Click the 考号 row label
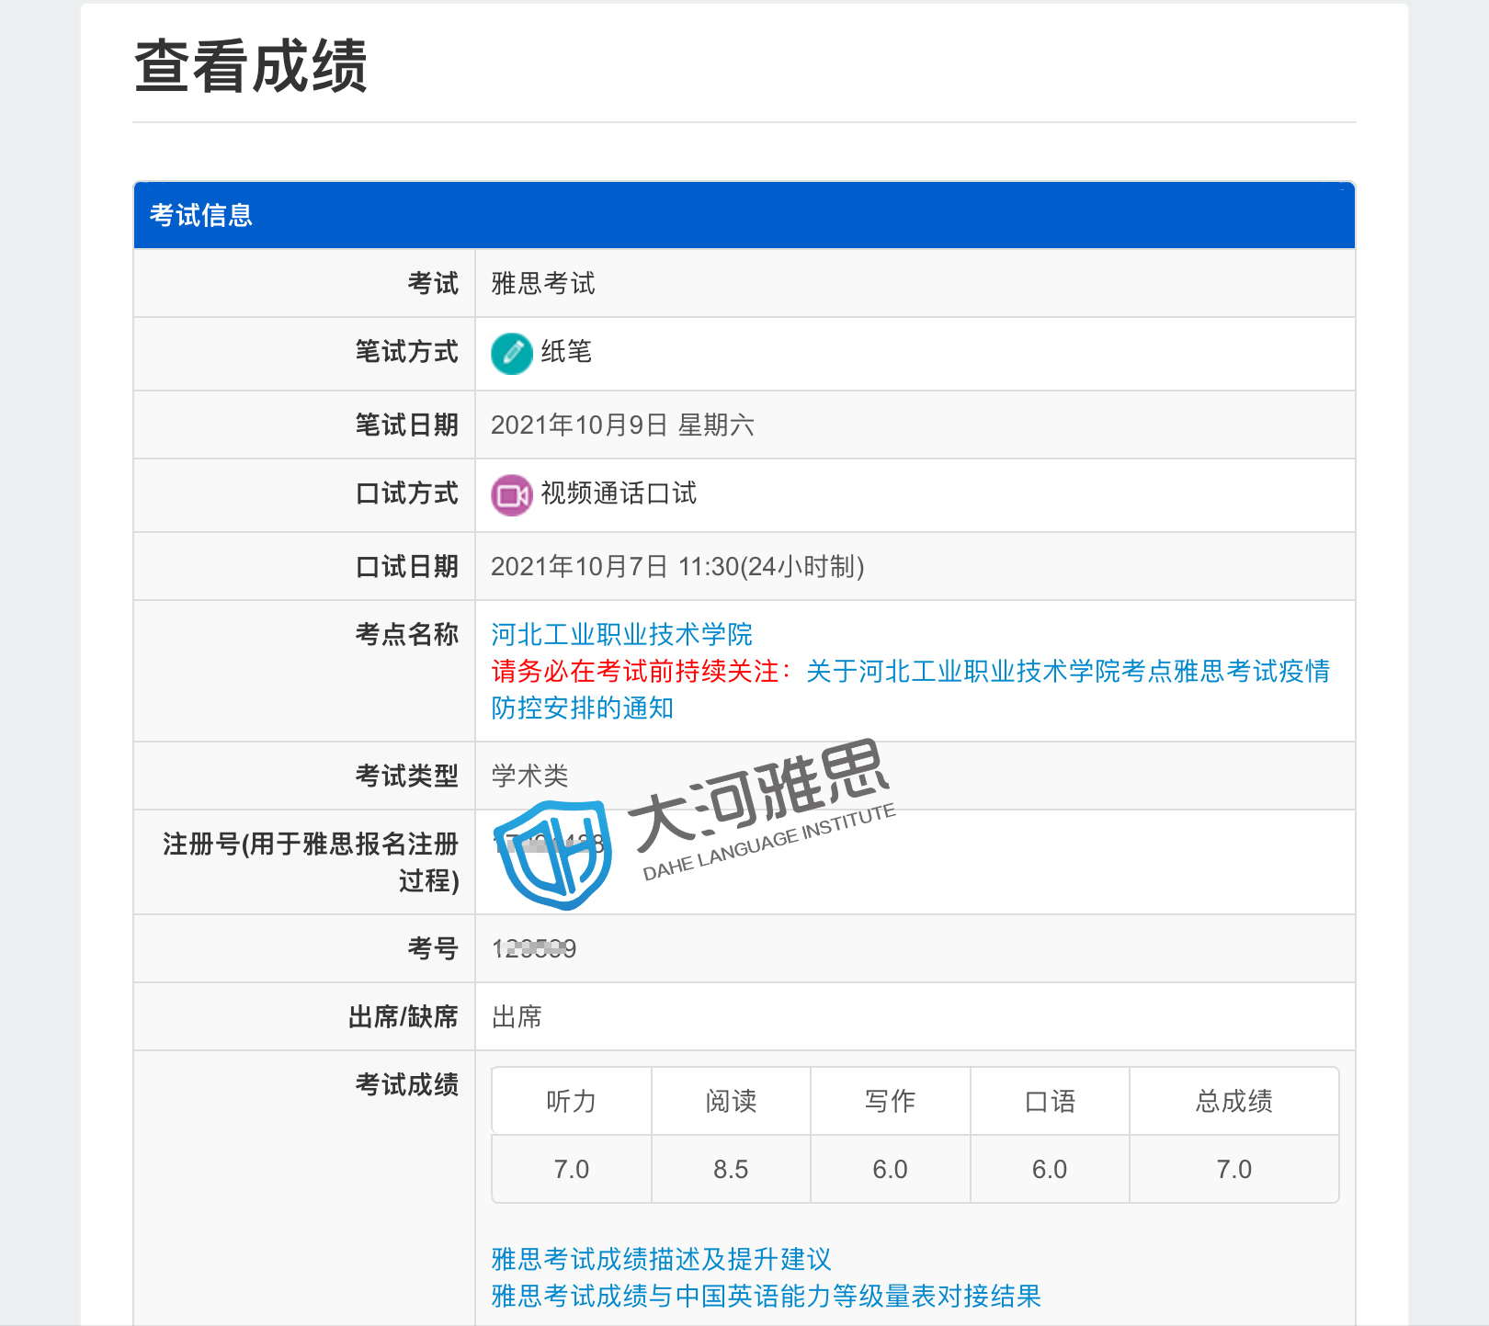 433,948
